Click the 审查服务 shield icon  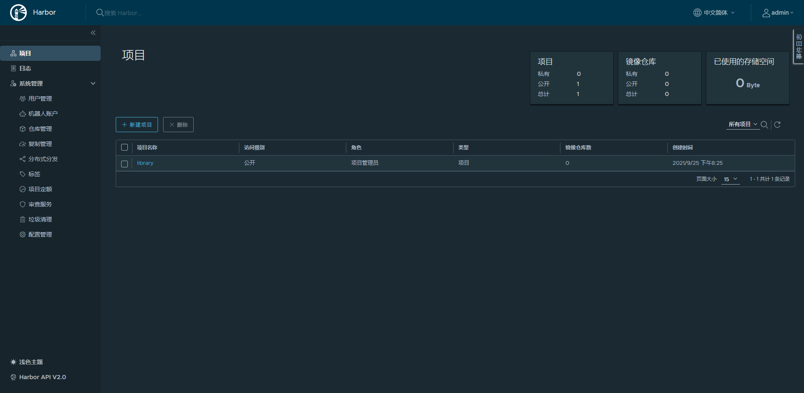[23, 204]
